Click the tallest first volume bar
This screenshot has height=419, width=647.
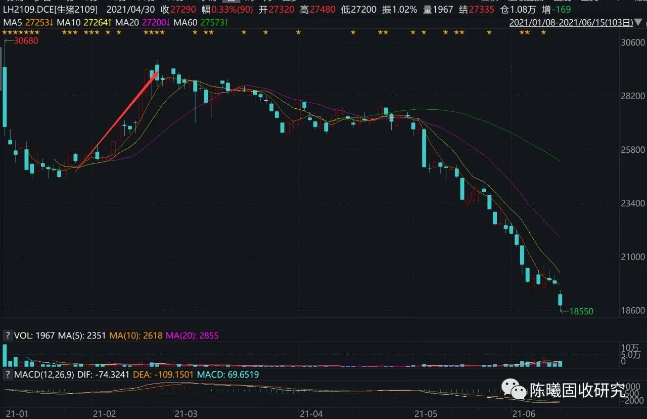point(5,355)
